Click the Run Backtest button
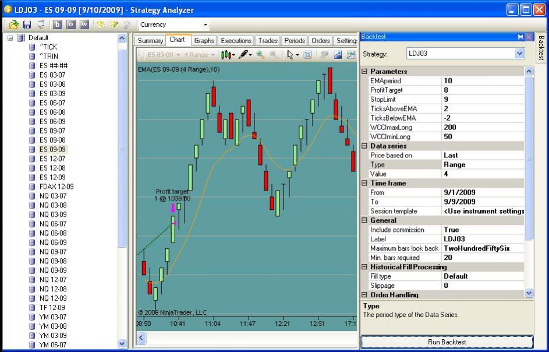The image size is (549, 352). (447, 342)
